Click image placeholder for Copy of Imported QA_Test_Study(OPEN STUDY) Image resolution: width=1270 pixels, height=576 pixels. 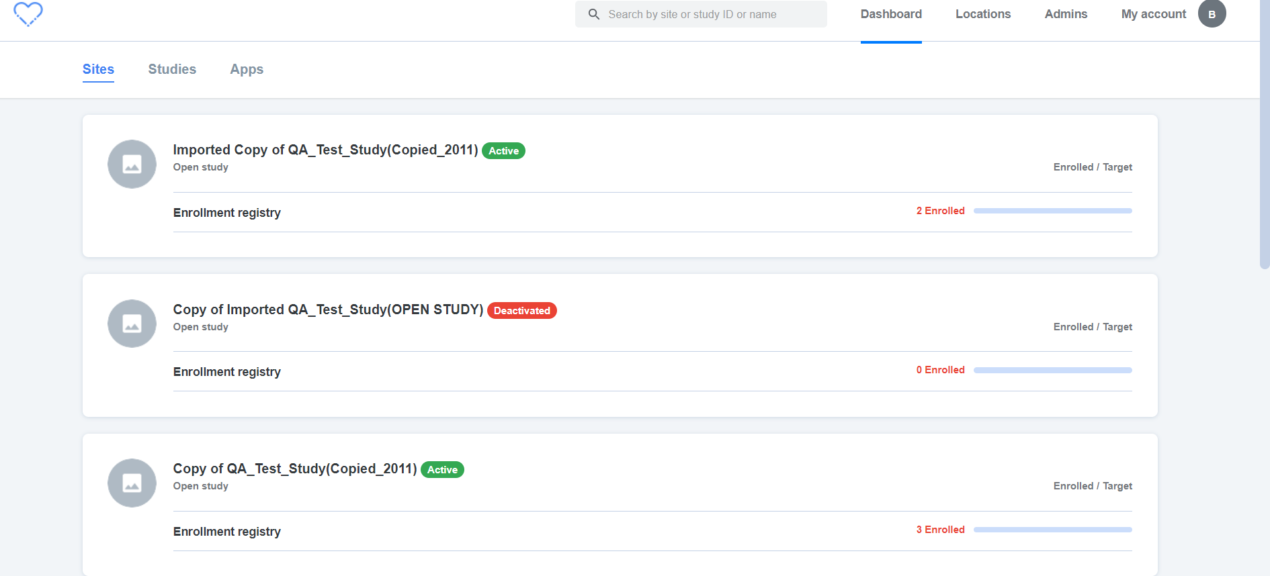pos(132,324)
